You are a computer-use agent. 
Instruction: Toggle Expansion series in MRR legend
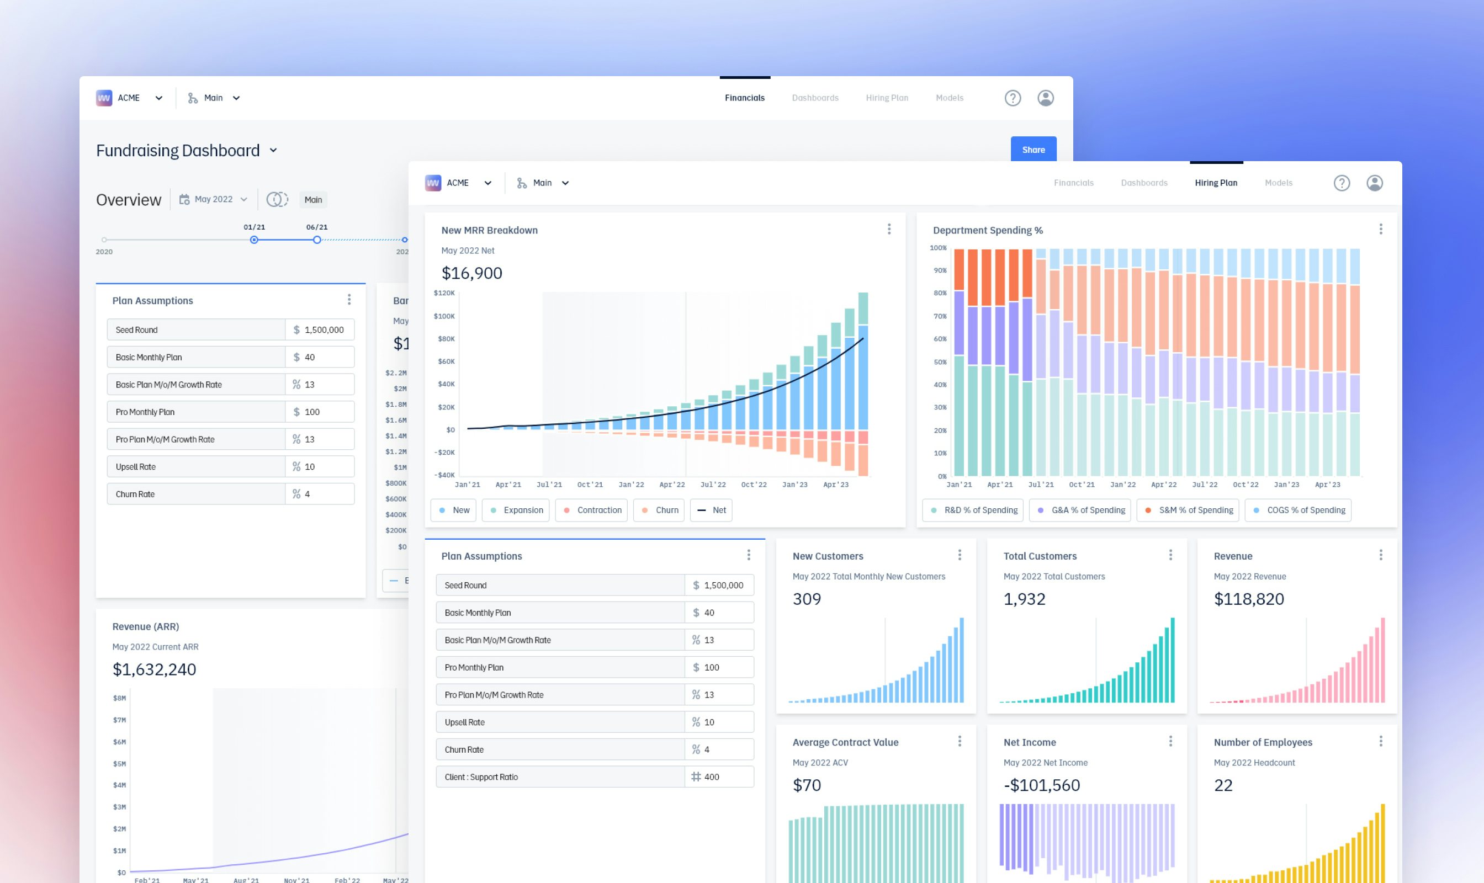point(516,510)
